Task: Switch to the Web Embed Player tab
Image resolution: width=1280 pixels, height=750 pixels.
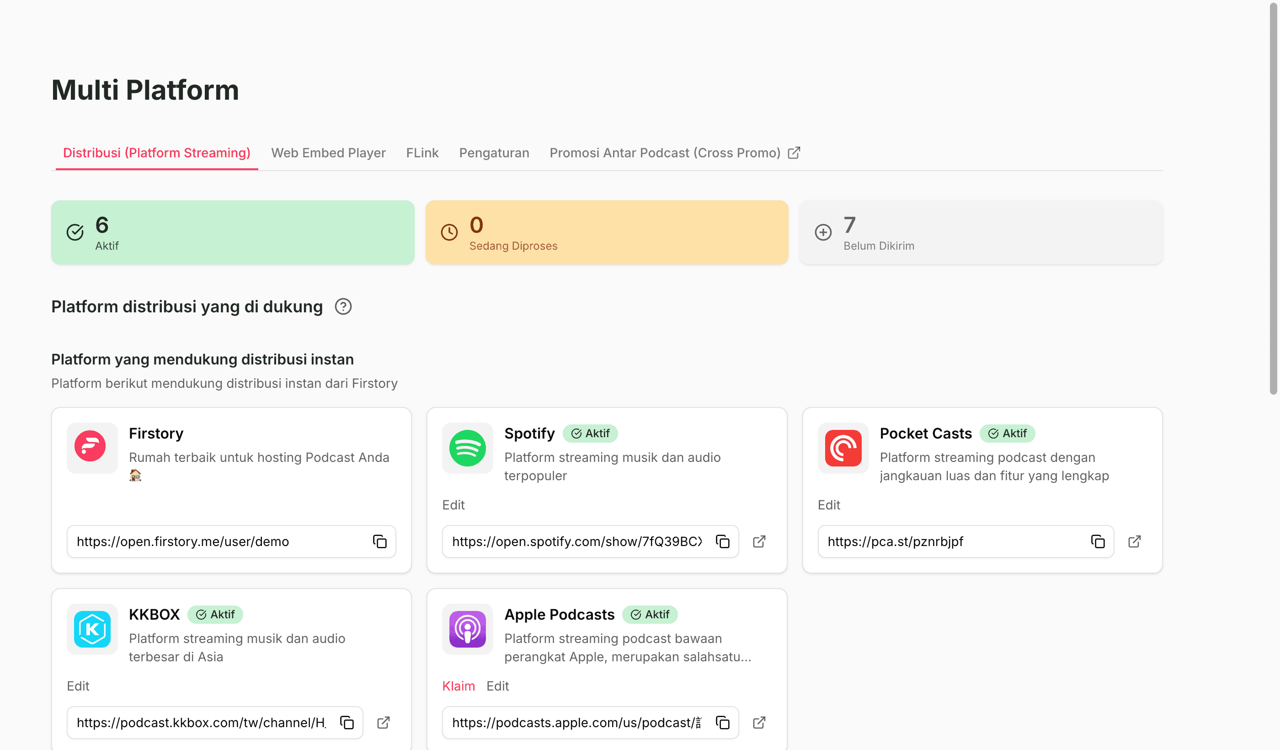Action: tap(328, 153)
